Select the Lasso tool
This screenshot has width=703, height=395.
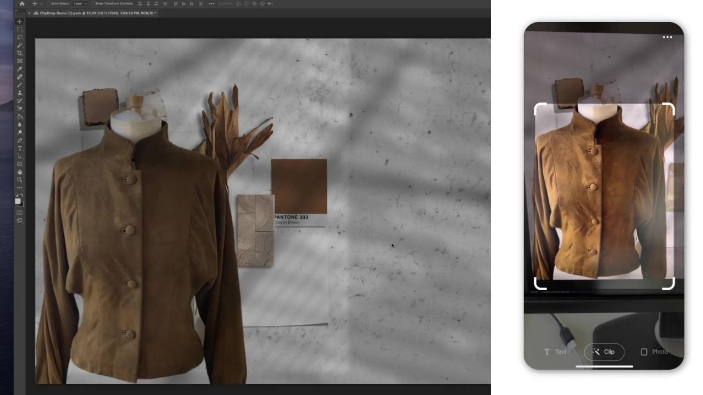(20, 37)
